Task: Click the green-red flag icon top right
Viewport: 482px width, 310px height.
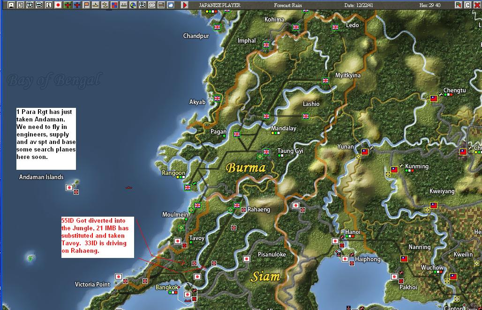Action: click(459, 5)
